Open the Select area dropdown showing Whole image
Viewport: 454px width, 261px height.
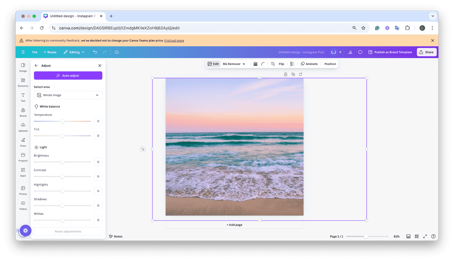tap(68, 95)
